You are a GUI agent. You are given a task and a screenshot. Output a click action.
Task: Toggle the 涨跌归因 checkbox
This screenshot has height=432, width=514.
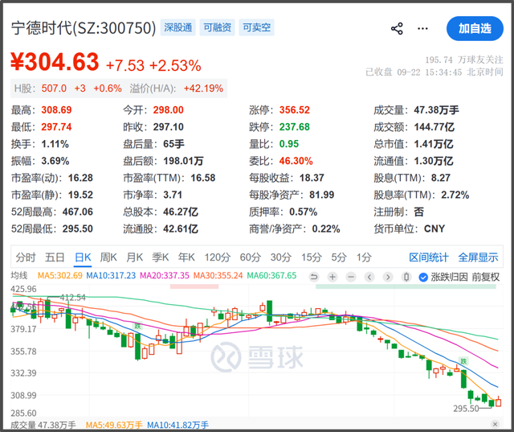pos(423,277)
